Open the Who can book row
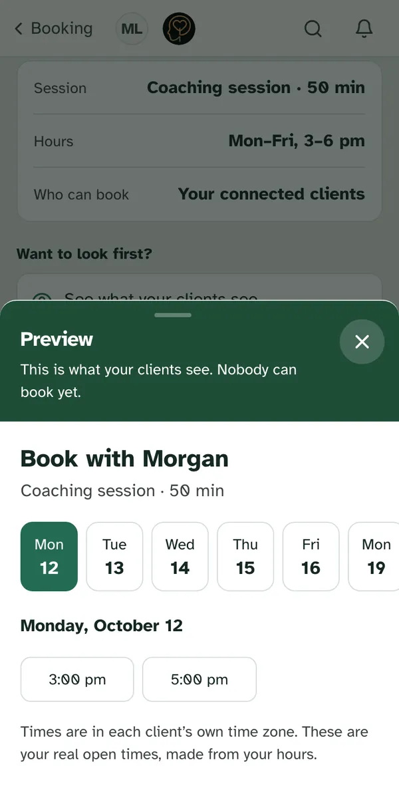Image resolution: width=399 pixels, height=798 pixels. point(199,194)
